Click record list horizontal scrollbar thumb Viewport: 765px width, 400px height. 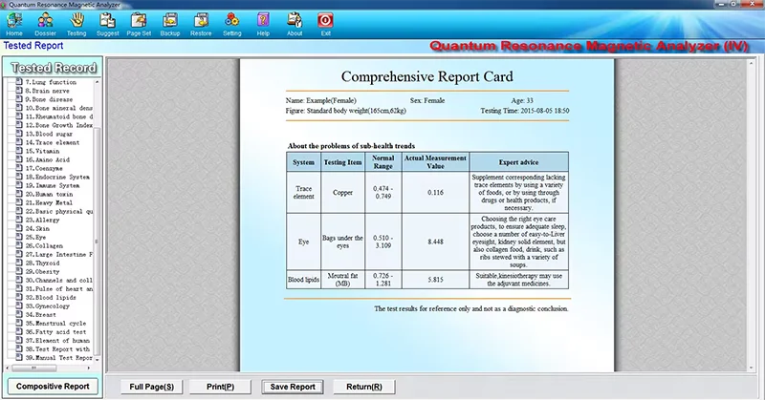(x=34, y=368)
